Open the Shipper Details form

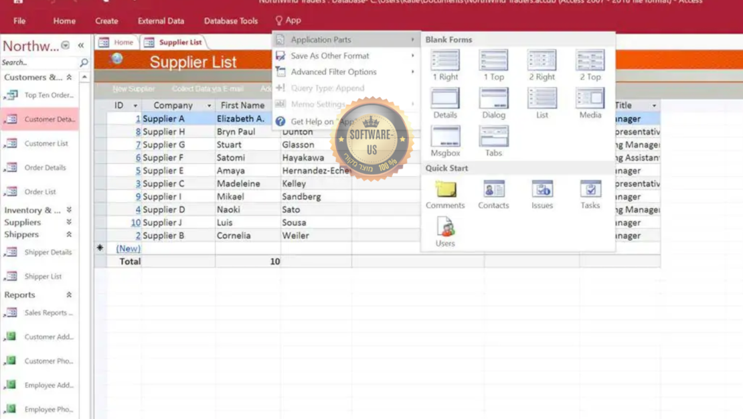point(39,252)
